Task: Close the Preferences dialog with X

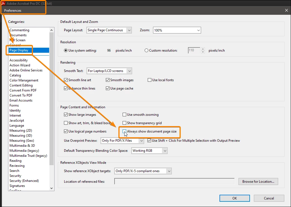Action: click(x=286, y=11)
